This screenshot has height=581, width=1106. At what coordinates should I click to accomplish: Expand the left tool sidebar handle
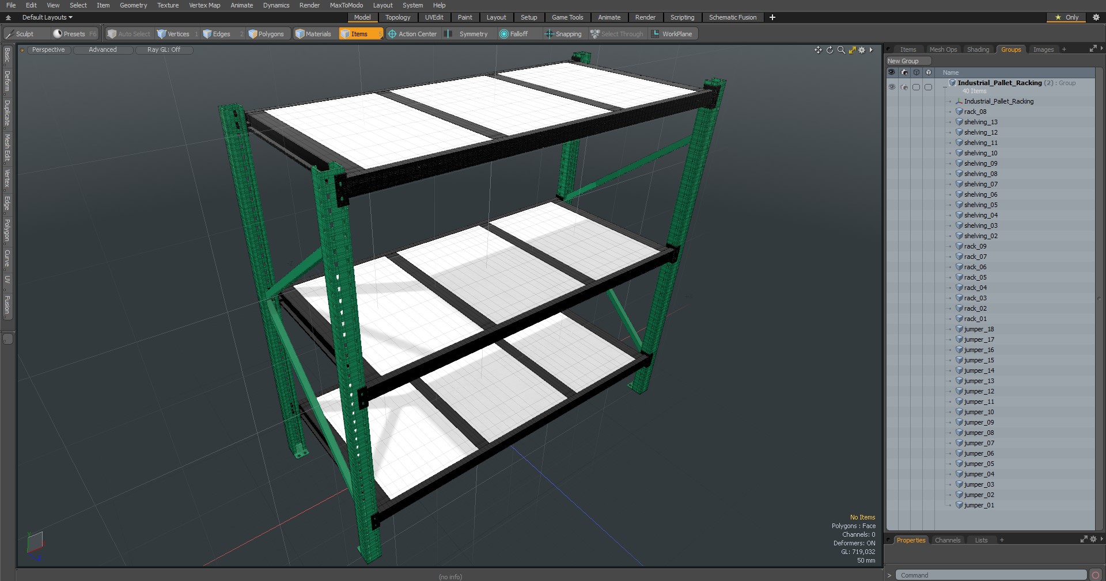(7, 339)
